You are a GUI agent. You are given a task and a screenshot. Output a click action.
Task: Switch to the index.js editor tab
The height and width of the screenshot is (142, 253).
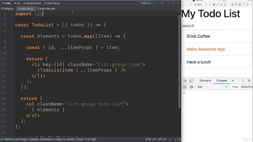(x=8, y=9)
